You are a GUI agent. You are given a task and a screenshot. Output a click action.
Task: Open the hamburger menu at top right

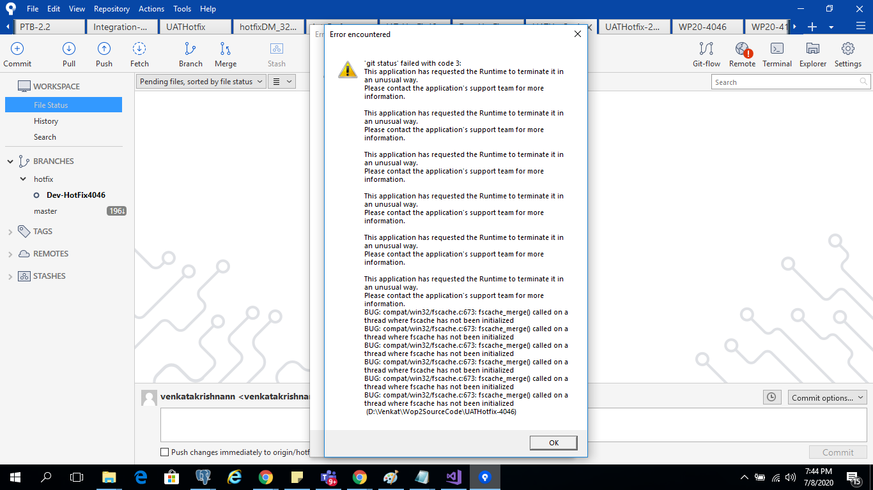coord(860,26)
